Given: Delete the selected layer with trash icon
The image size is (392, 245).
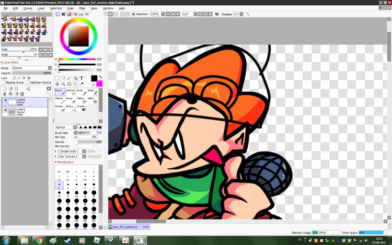Looking at the screenshot, I should tap(22, 94).
